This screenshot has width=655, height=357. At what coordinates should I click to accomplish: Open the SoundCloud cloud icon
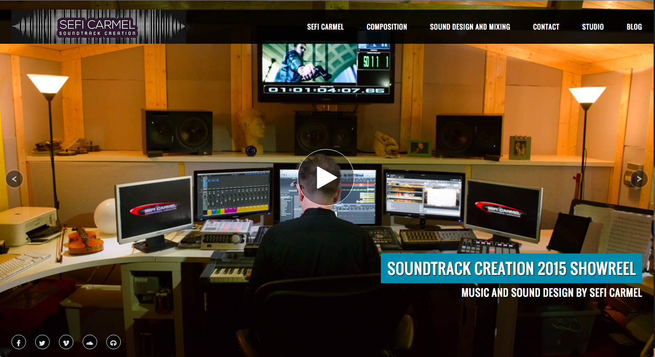tap(90, 342)
